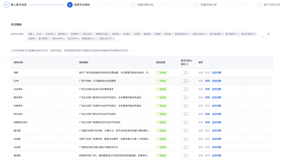Viewport: 284px width, 160px height.
Task: Remove the 点击单价 tag via its x
Action: coord(55,34)
